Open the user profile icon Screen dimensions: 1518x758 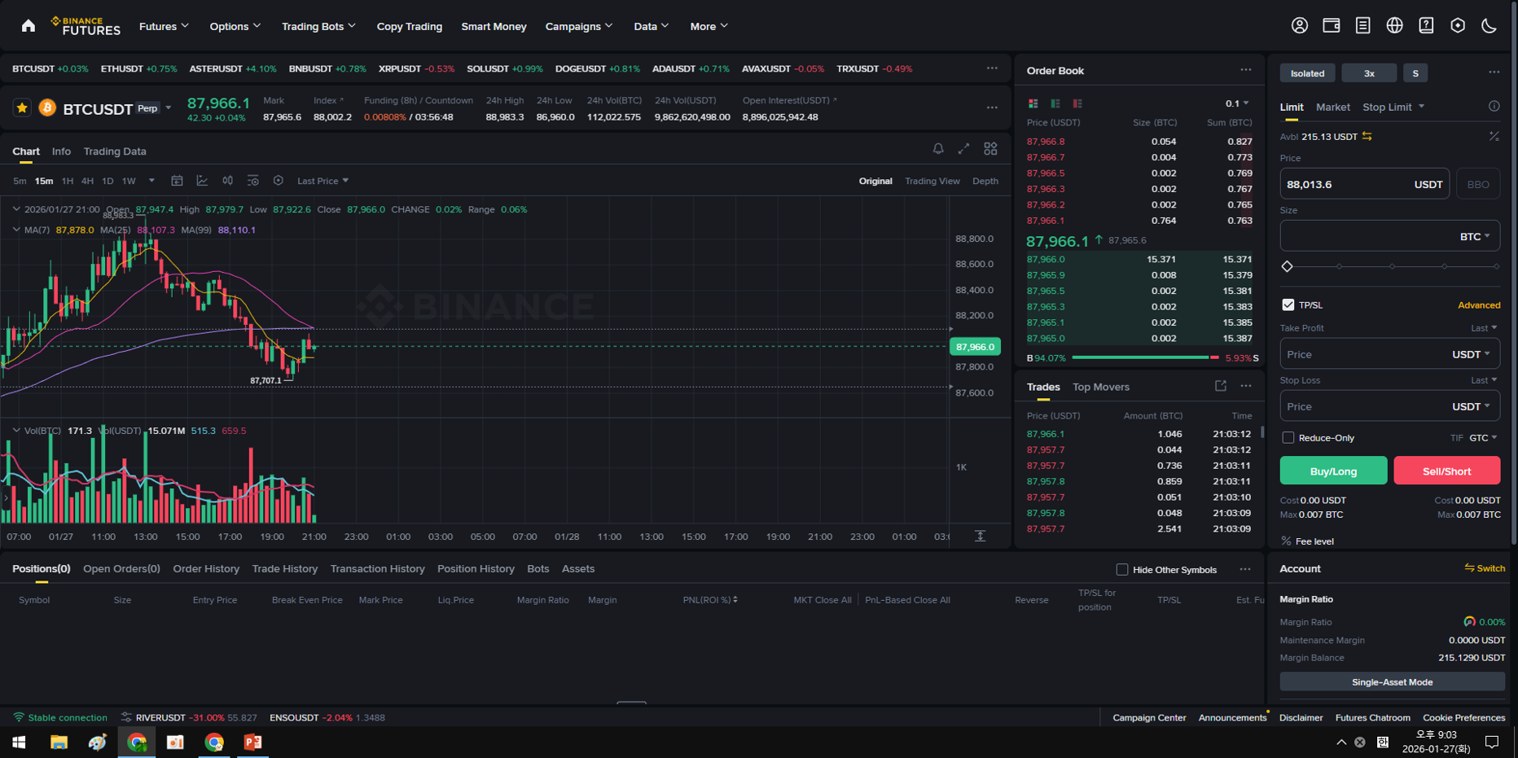pos(1300,26)
